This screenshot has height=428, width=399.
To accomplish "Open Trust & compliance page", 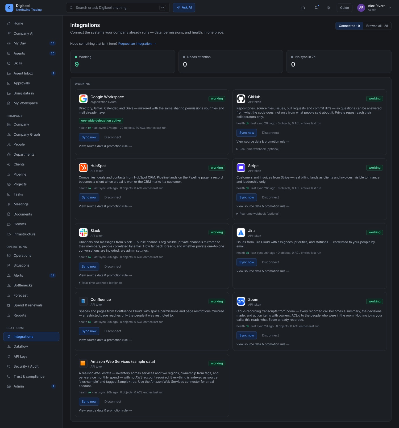I will pyautogui.click(x=31, y=376).
